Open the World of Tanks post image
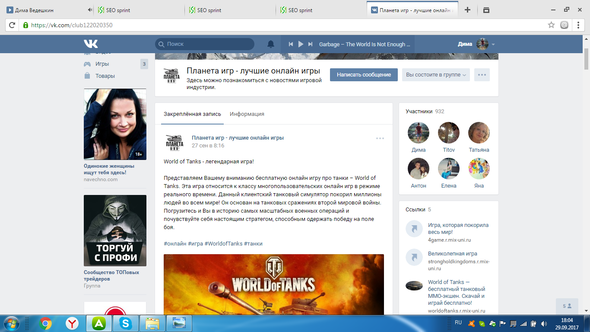 (274, 284)
